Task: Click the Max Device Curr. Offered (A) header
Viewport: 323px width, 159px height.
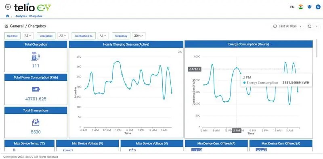Action: [281, 143]
